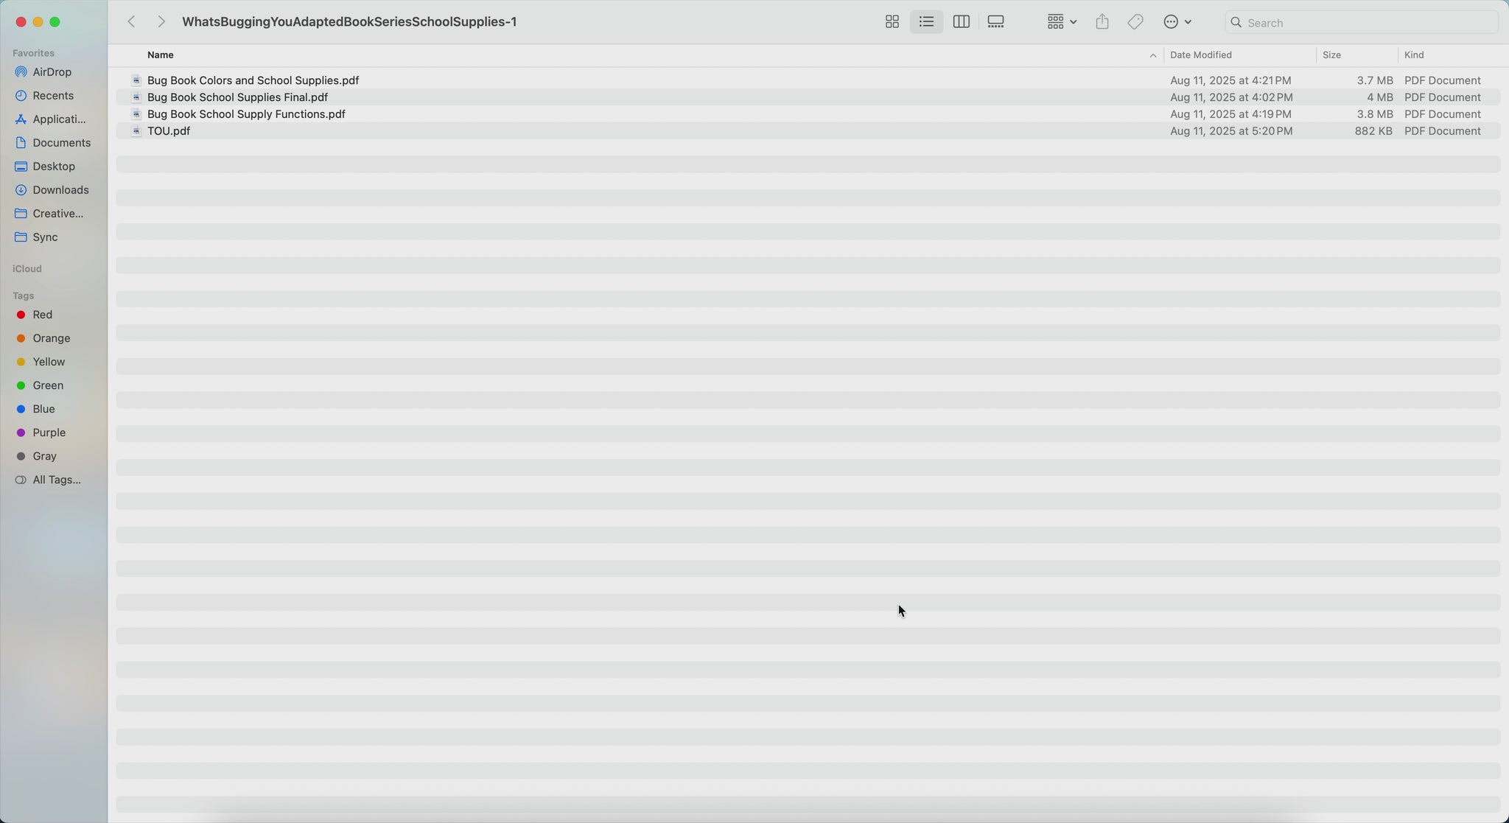The width and height of the screenshot is (1509, 823).
Task: Open the Group By dropdown
Action: coord(1061,22)
